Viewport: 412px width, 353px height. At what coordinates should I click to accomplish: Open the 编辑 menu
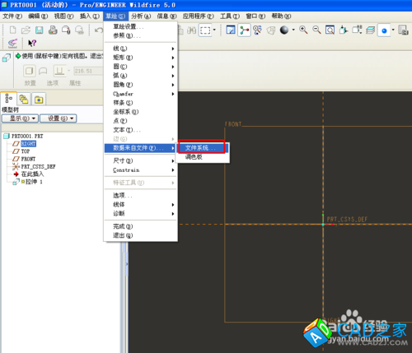38,16
